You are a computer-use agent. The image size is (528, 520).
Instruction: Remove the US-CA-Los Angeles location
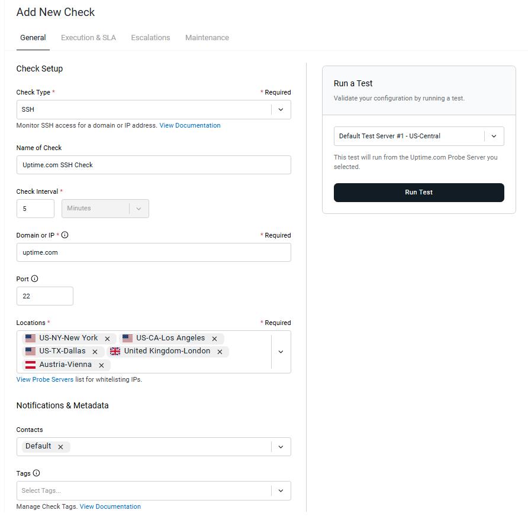[x=214, y=338]
